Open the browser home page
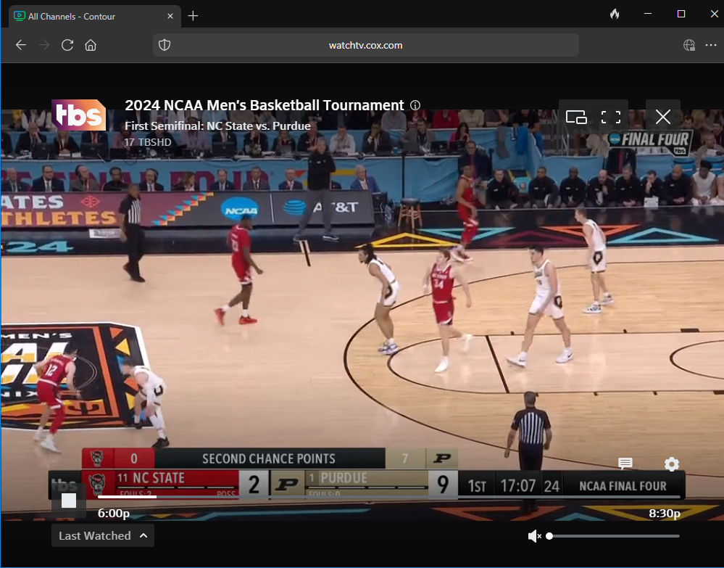 click(x=91, y=45)
